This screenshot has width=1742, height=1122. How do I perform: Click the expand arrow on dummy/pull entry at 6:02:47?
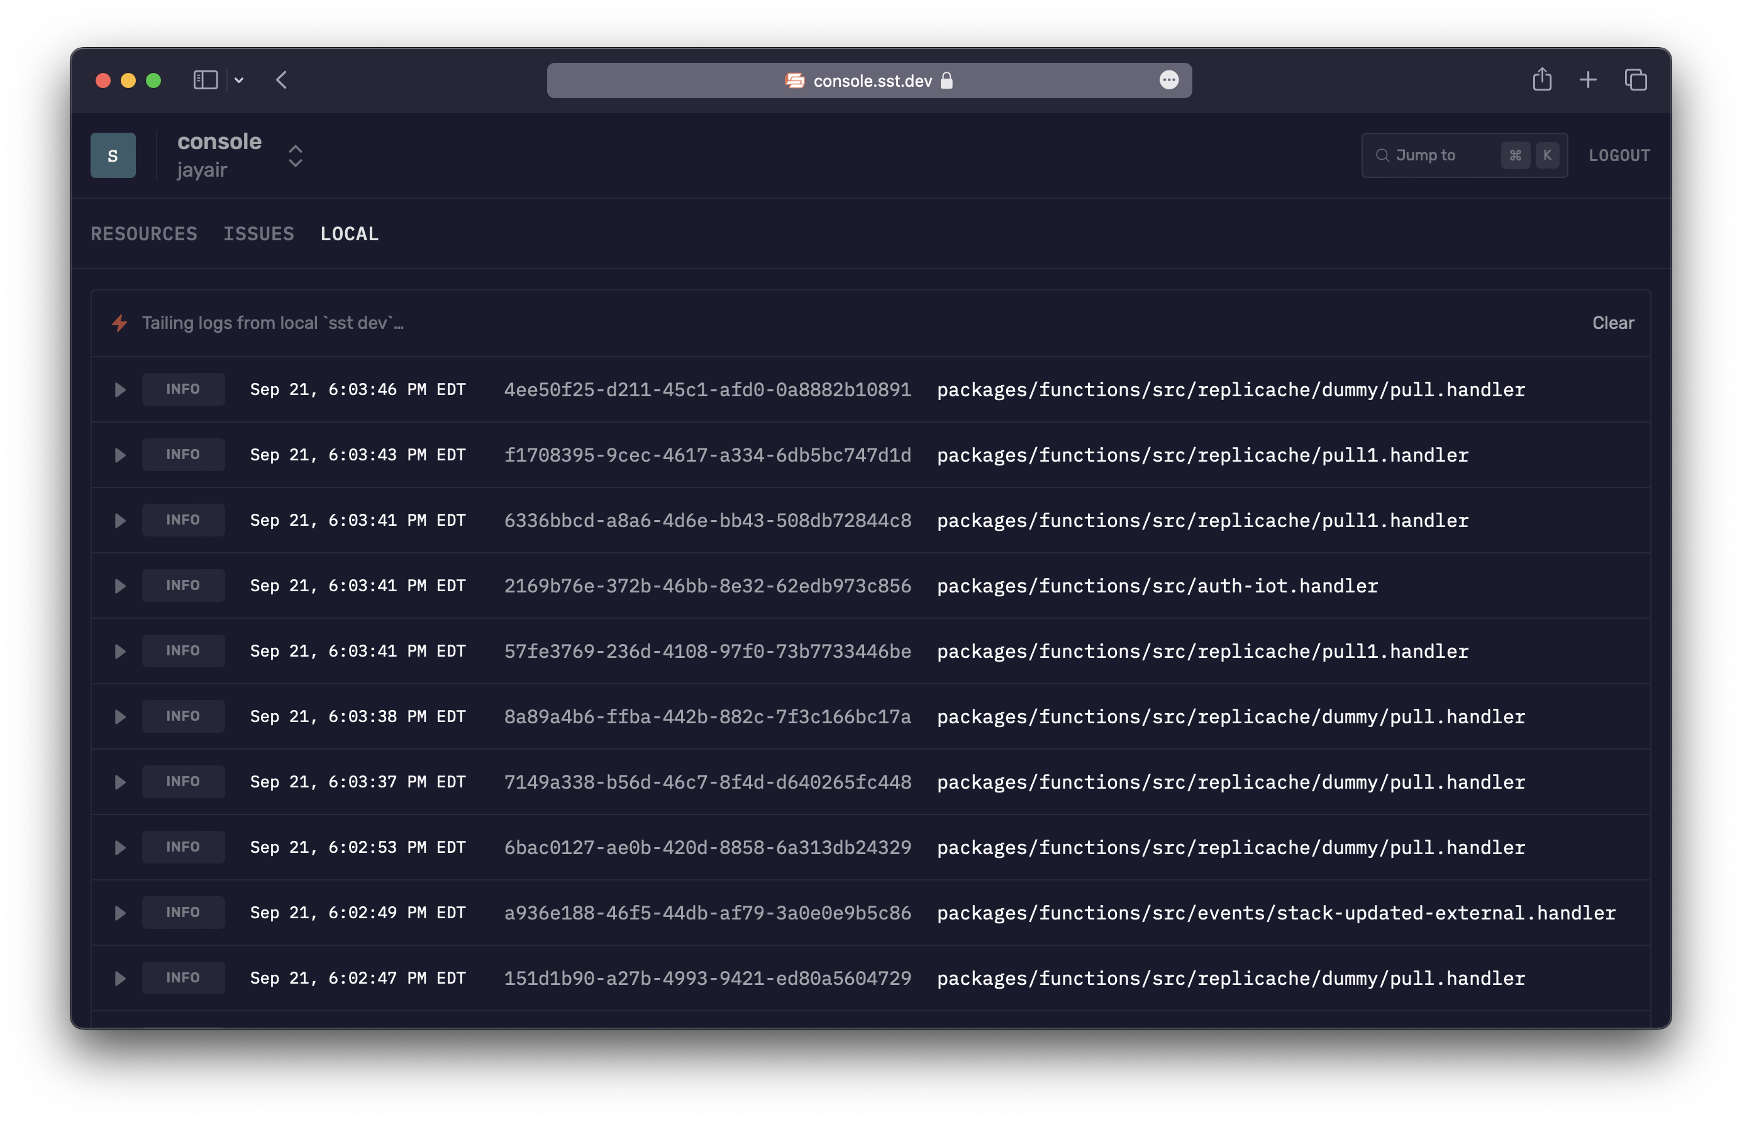click(118, 977)
